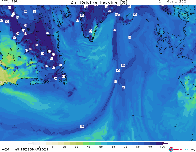Screen dimensions: 196x152
Task: Click the '95' label on Greenland's southern tip
Action: [90, 31]
